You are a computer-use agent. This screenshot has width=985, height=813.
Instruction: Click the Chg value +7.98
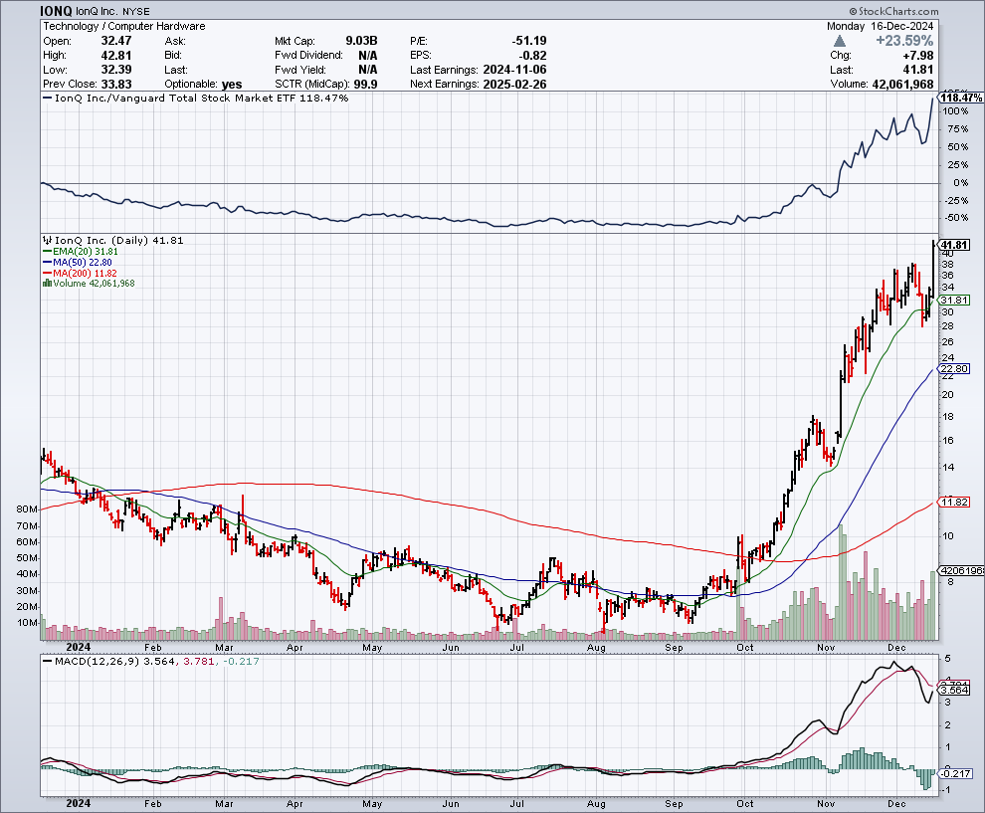coord(917,56)
